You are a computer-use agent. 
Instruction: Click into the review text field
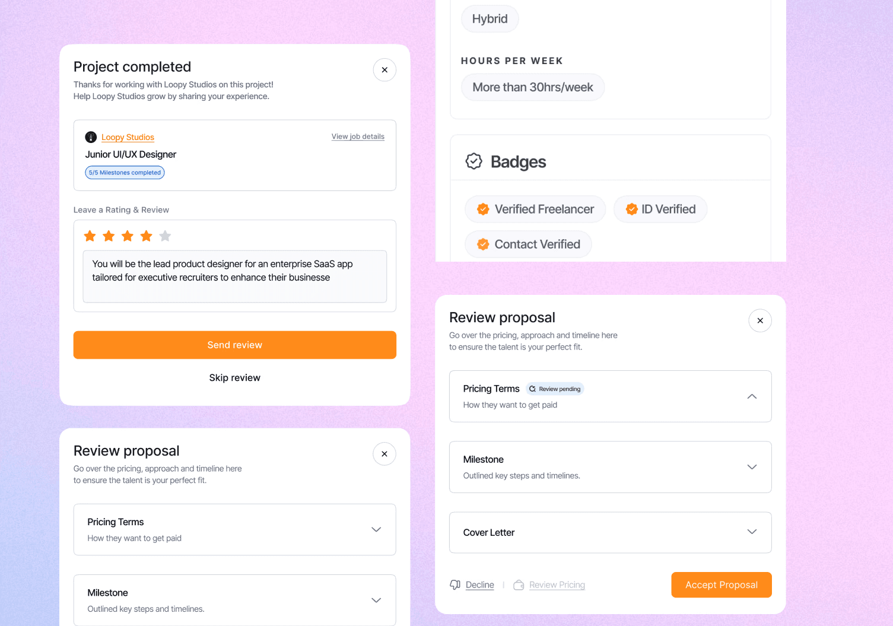(234, 277)
